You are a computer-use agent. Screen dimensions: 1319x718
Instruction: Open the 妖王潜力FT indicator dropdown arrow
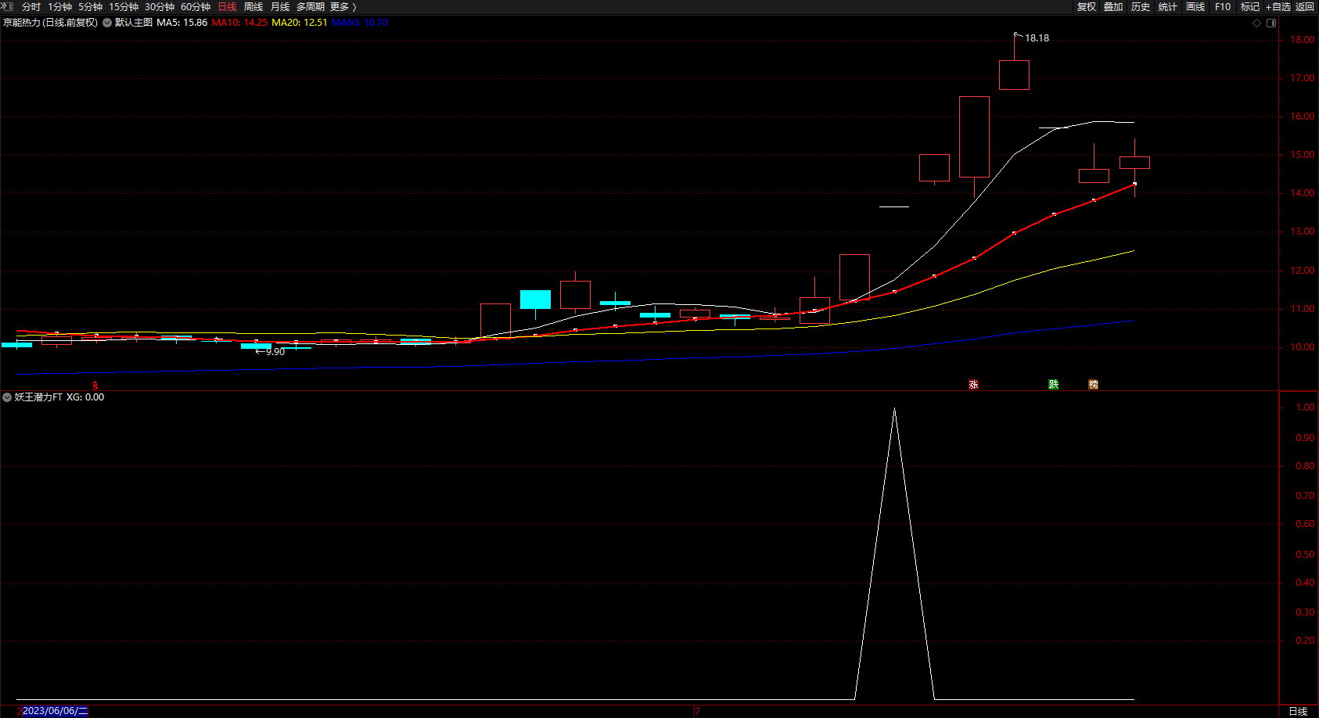[x=7, y=397]
